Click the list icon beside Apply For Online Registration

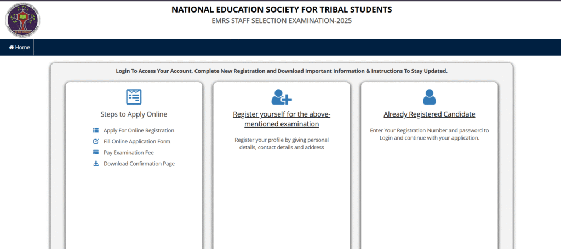coord(96,130)
